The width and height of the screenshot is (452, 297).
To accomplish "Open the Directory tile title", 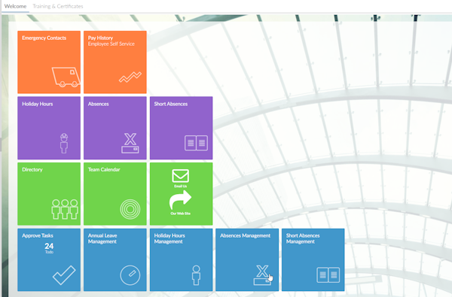I will [32, 169].
